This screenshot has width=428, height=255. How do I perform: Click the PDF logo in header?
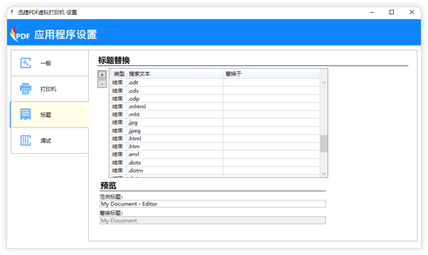tap(20, 34)
